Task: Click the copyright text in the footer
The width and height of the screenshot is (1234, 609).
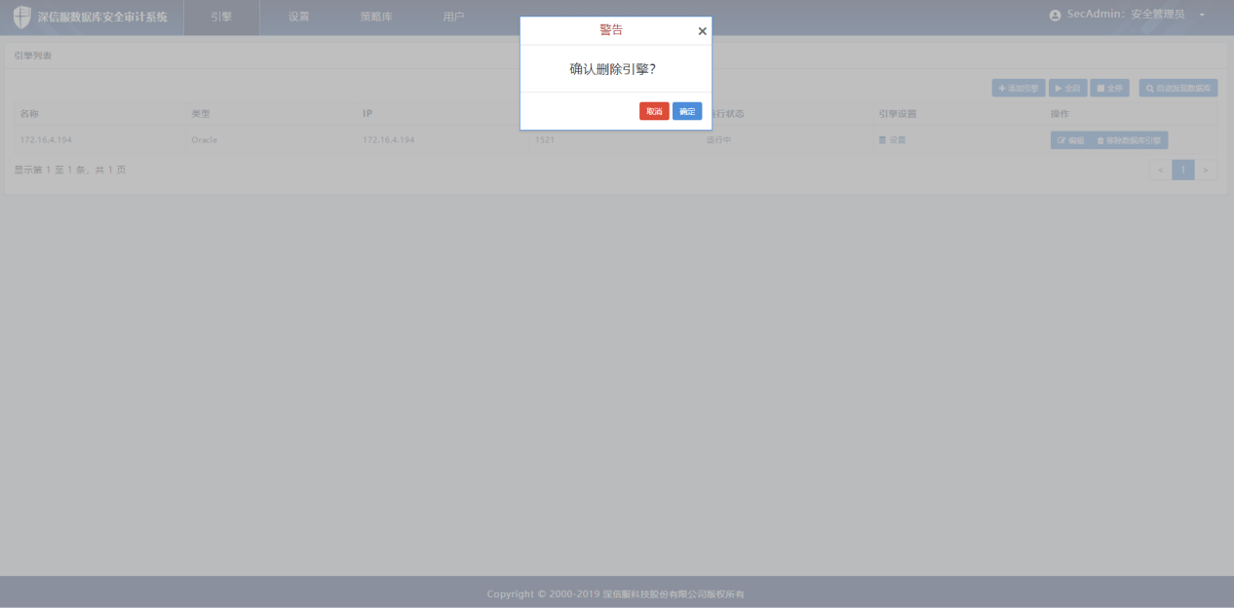Action: (x=616, y=594)
